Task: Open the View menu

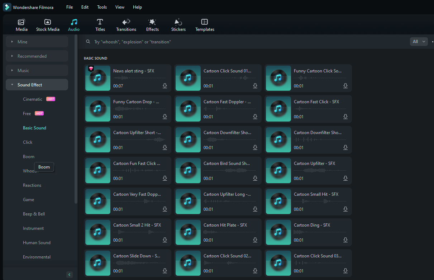Action: coord(120,7)
